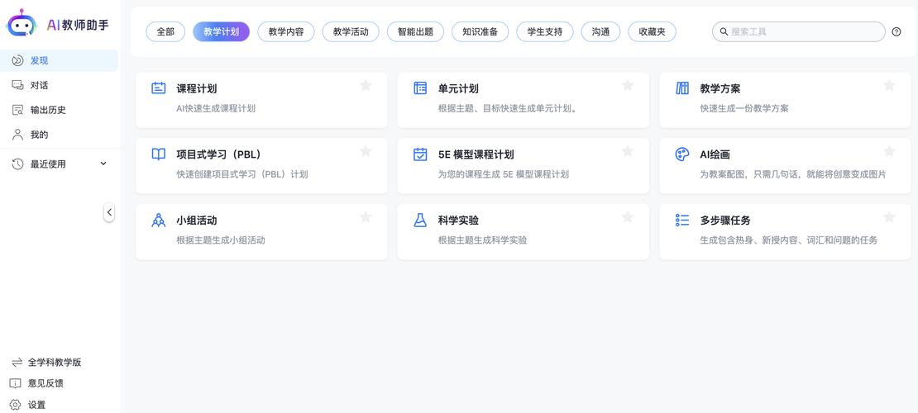Star the AI绘画 tool
The height and width of the screenshot is (413, 918).
click(x=889, y=151)
